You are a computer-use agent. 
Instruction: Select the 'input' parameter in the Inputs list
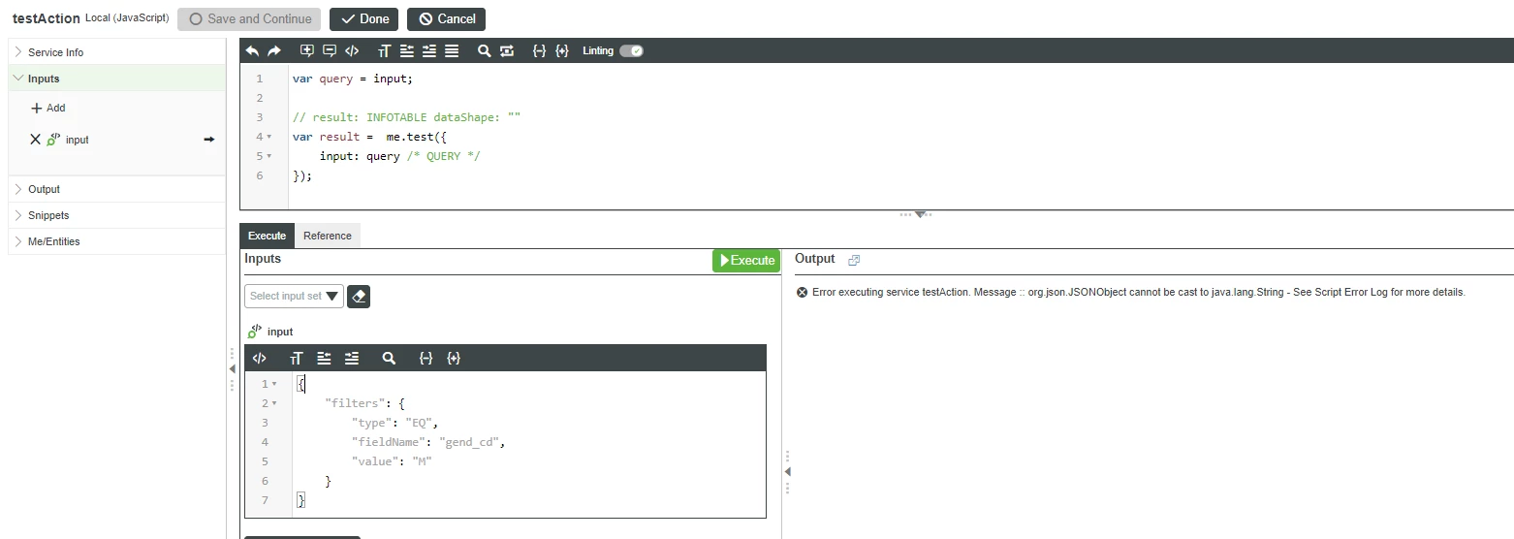(77, 140)
